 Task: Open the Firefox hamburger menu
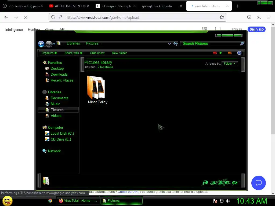269,17
